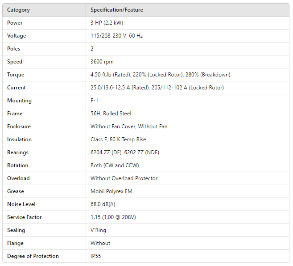Click the Enclosure row label
The height and width of the screenshot is (266, 293).
(x=19, y=127)
